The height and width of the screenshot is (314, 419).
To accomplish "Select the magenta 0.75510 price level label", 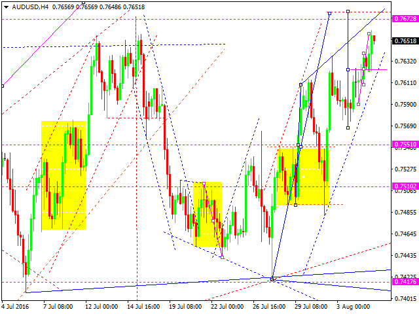I will coord(405,145).
